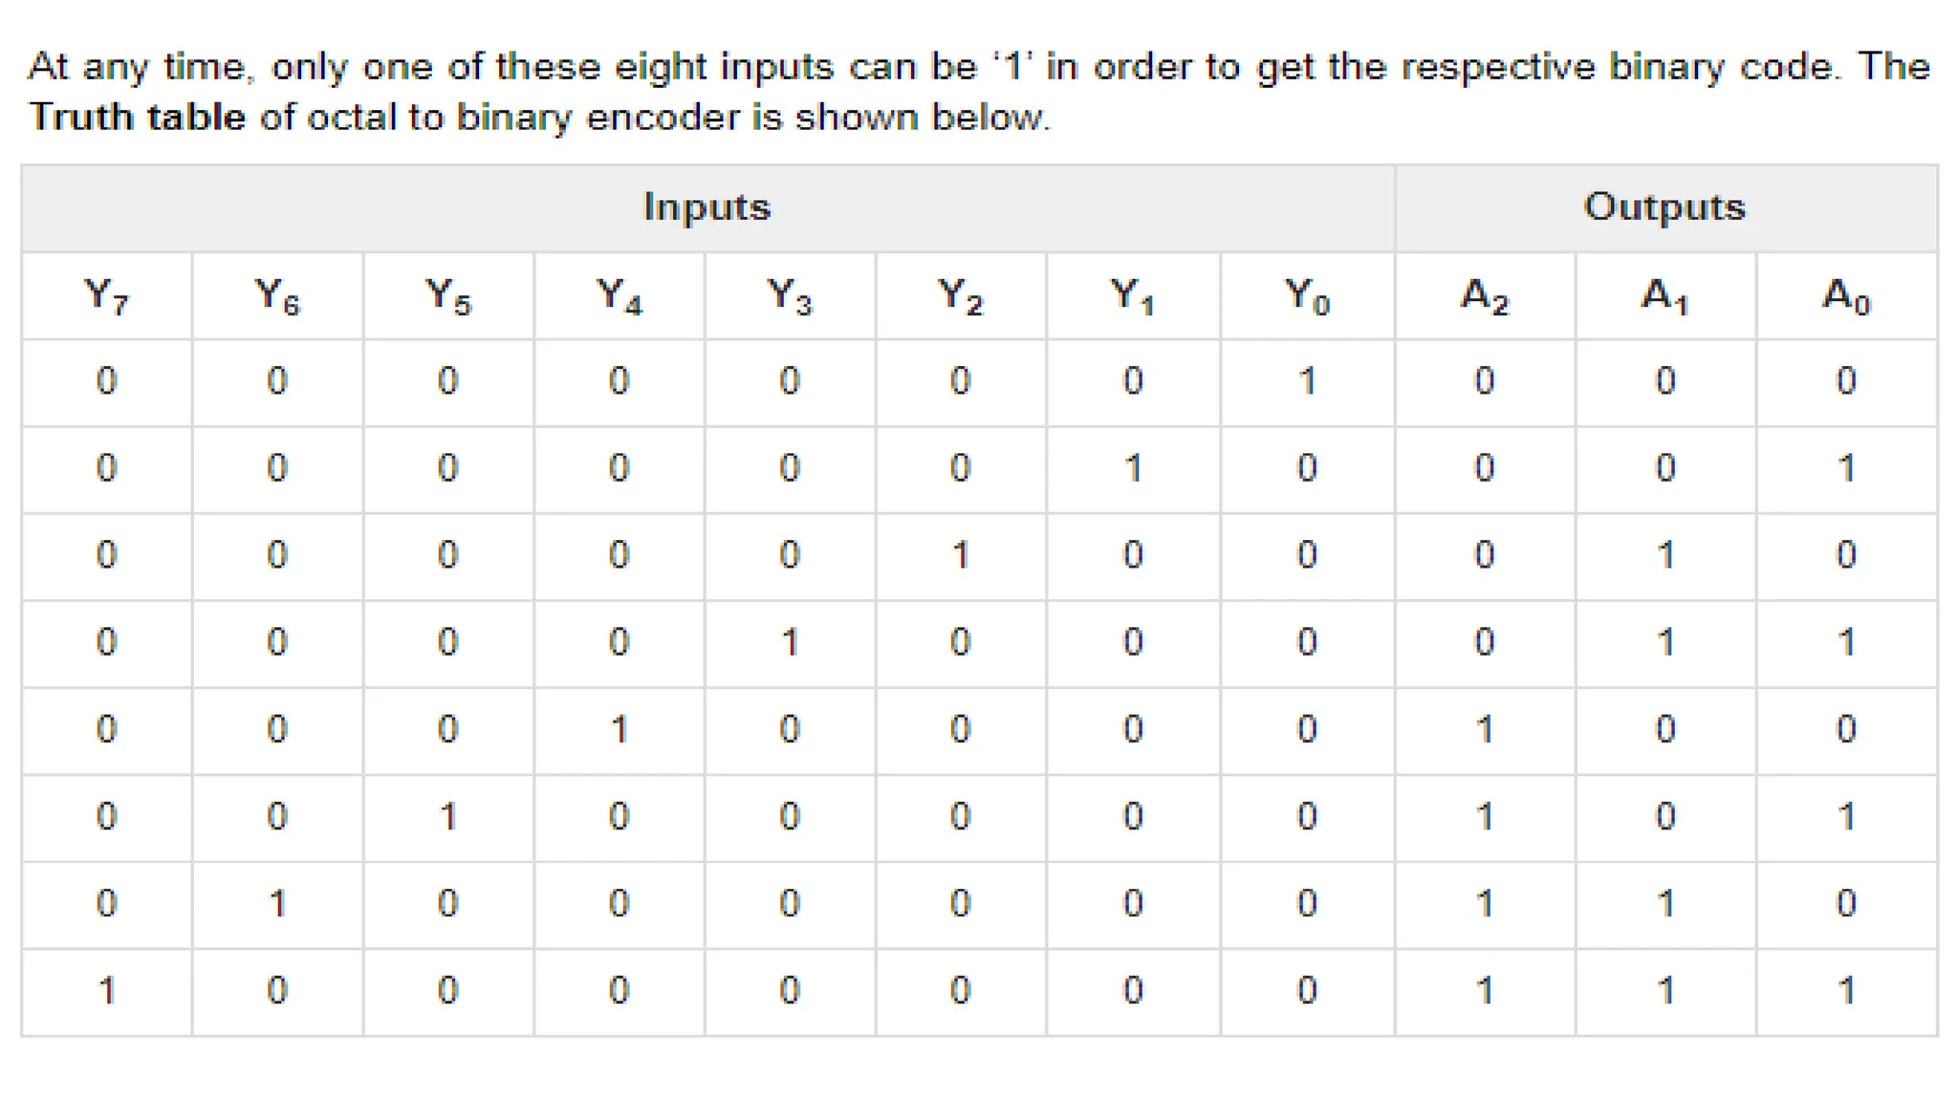Click the bold 'Truth table' text

coord(138,117)
